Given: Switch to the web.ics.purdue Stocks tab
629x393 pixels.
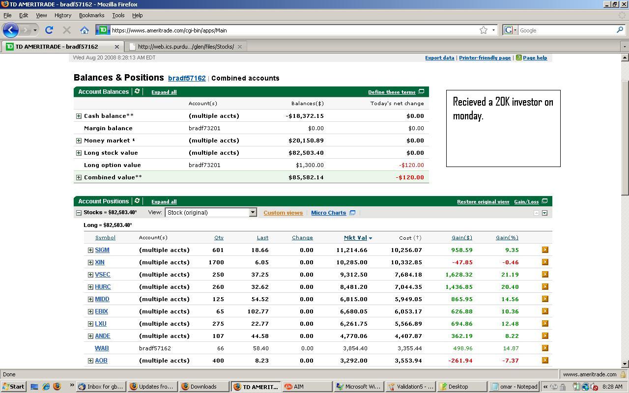Looking at the screenshot, I should (x=185, y=47).
